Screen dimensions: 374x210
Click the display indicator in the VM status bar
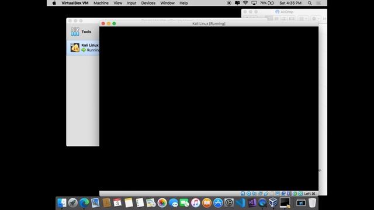[x=278, y=194]
